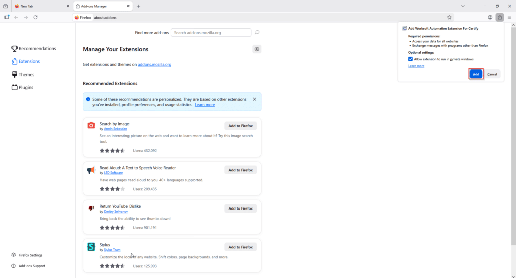Click the Recommendations trophy icon
Viewport: 516px width, 278px height.
(x=14, y=49)
